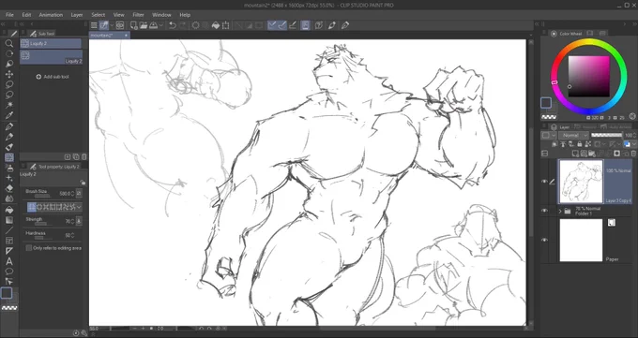Image resolution: width=638 pixels, height=338 pixels.
Task: Open the File menu
Action: coord(9,15)
